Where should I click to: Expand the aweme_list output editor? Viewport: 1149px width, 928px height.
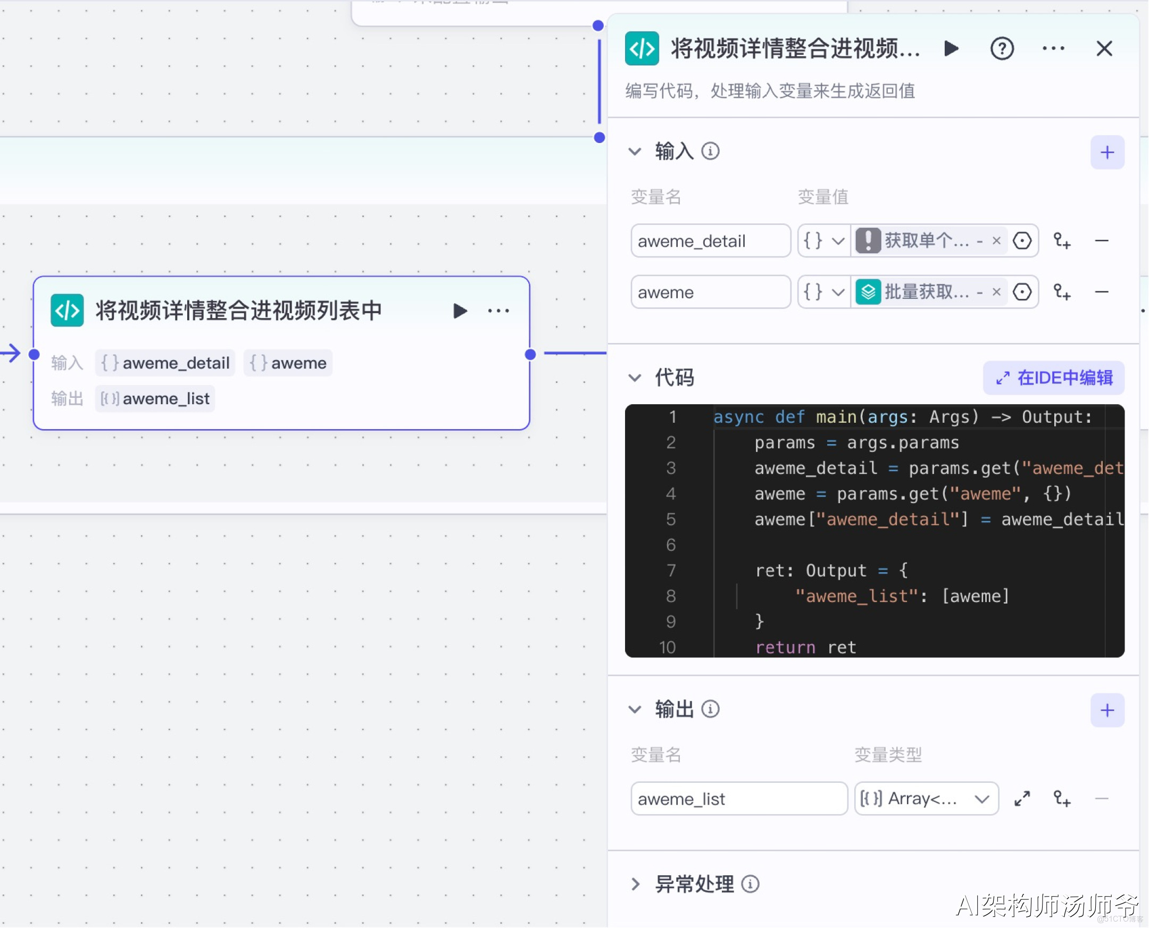click(x=1022, y=799)
